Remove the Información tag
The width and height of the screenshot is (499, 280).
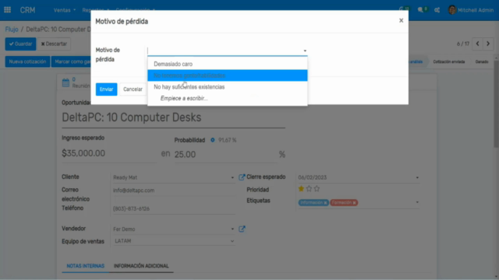click(x=325, y=203)
